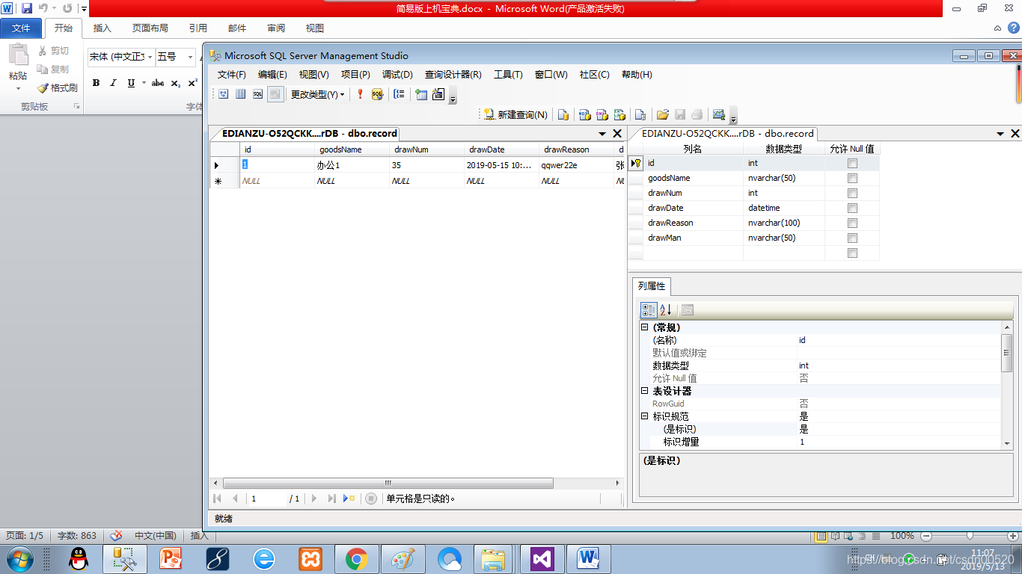
Task: Click the Analysis Services DMX Query icon
Action: tap(602, 114)
